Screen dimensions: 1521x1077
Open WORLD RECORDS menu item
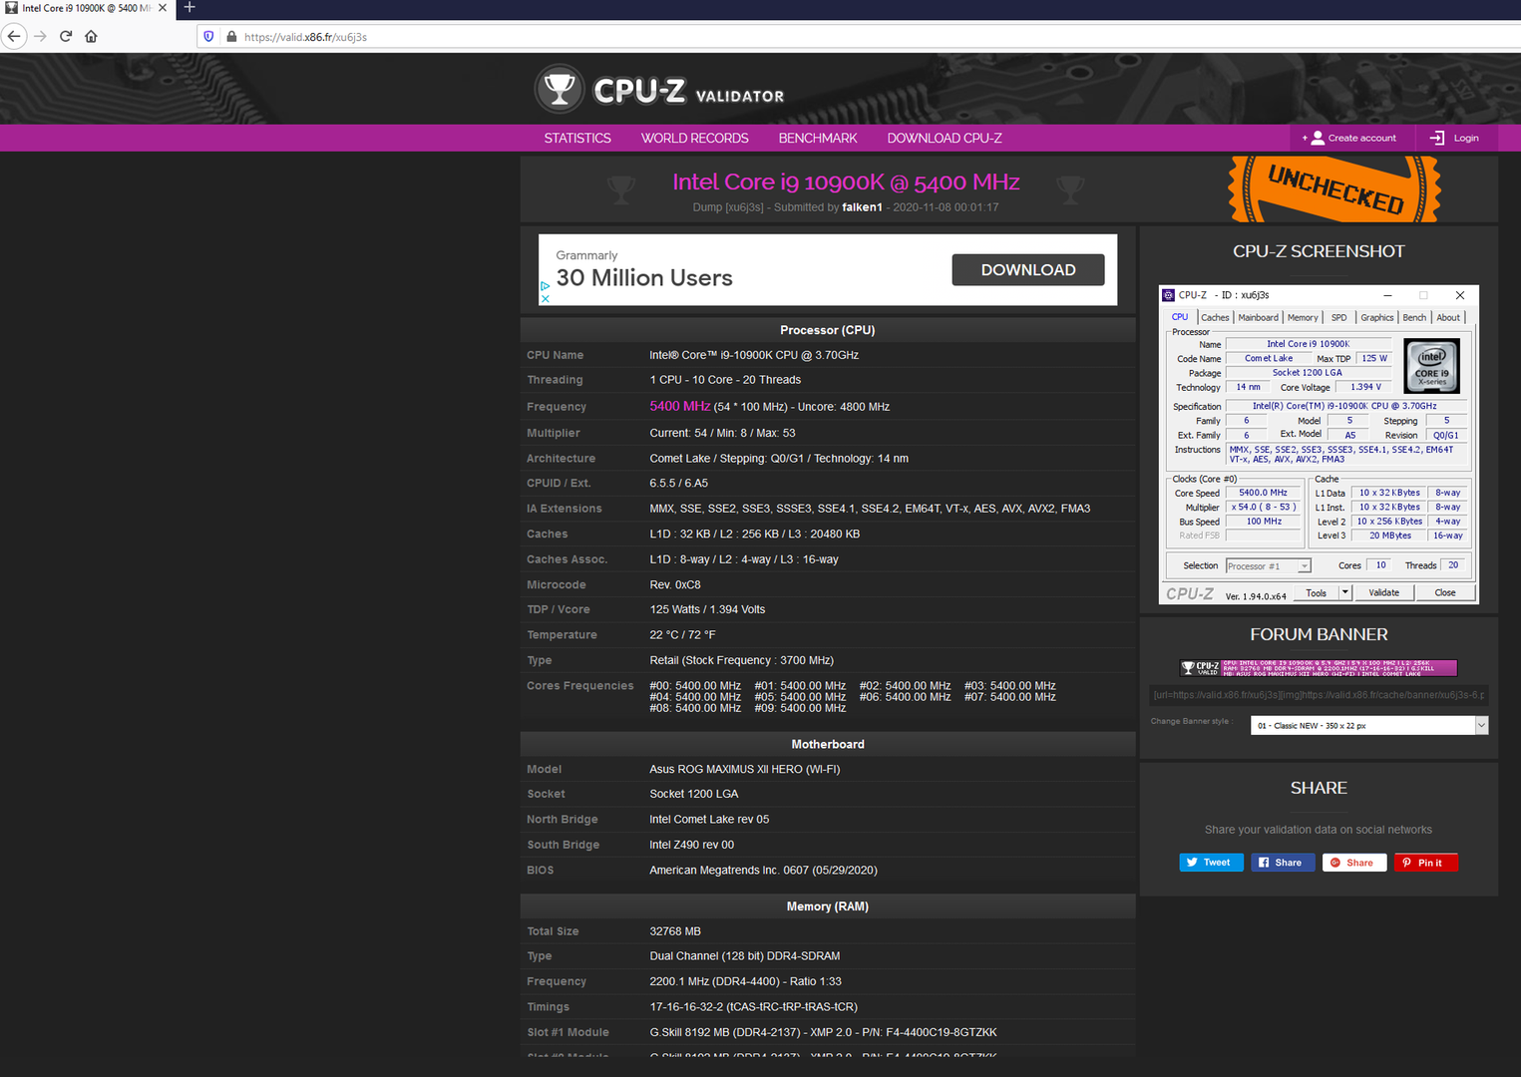coord(694,139)
